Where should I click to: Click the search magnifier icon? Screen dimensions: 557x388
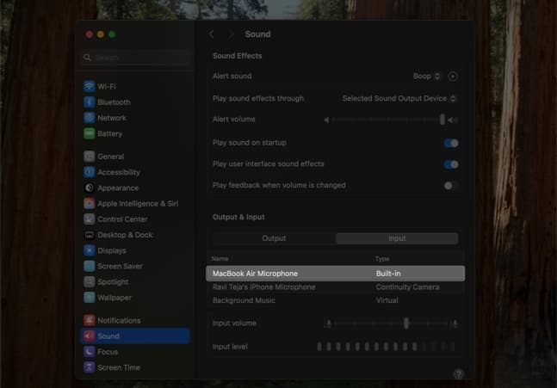(87, 58)
